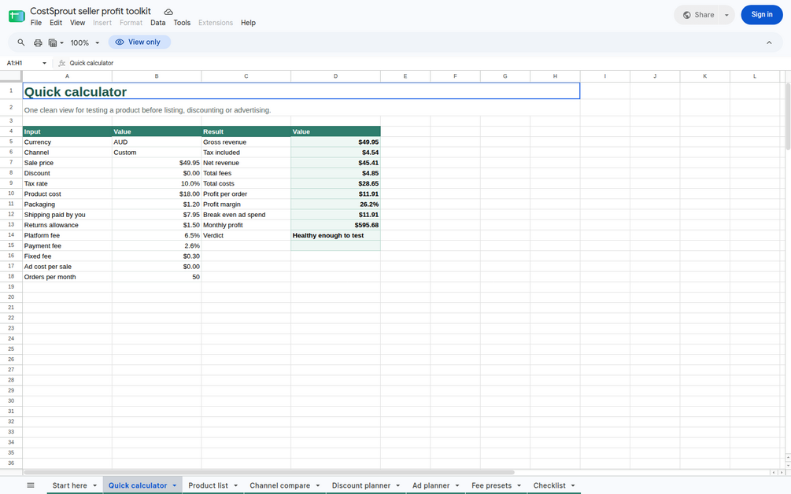Open the Help menu

click(248, 23)
